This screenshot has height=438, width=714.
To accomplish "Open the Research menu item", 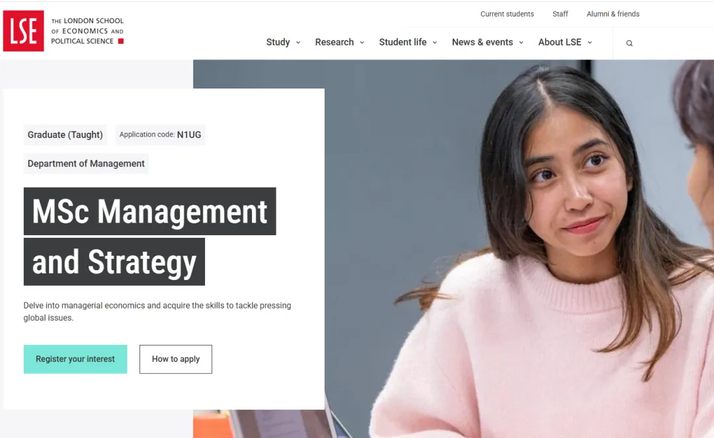I will [335, 42].
